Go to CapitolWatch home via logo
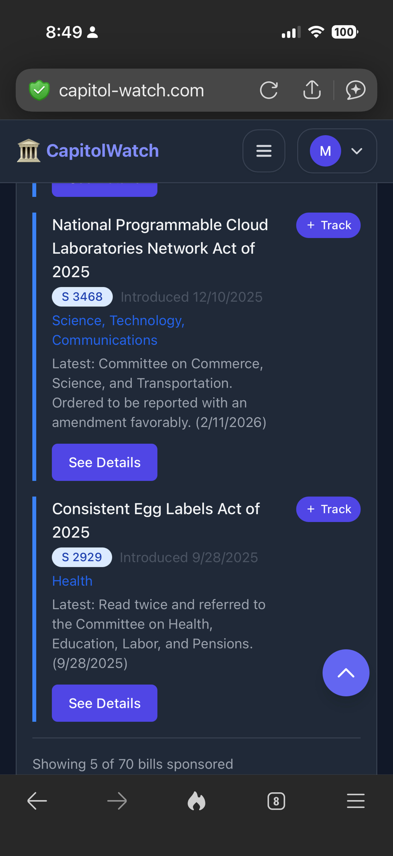 click(x=88, y=151)
